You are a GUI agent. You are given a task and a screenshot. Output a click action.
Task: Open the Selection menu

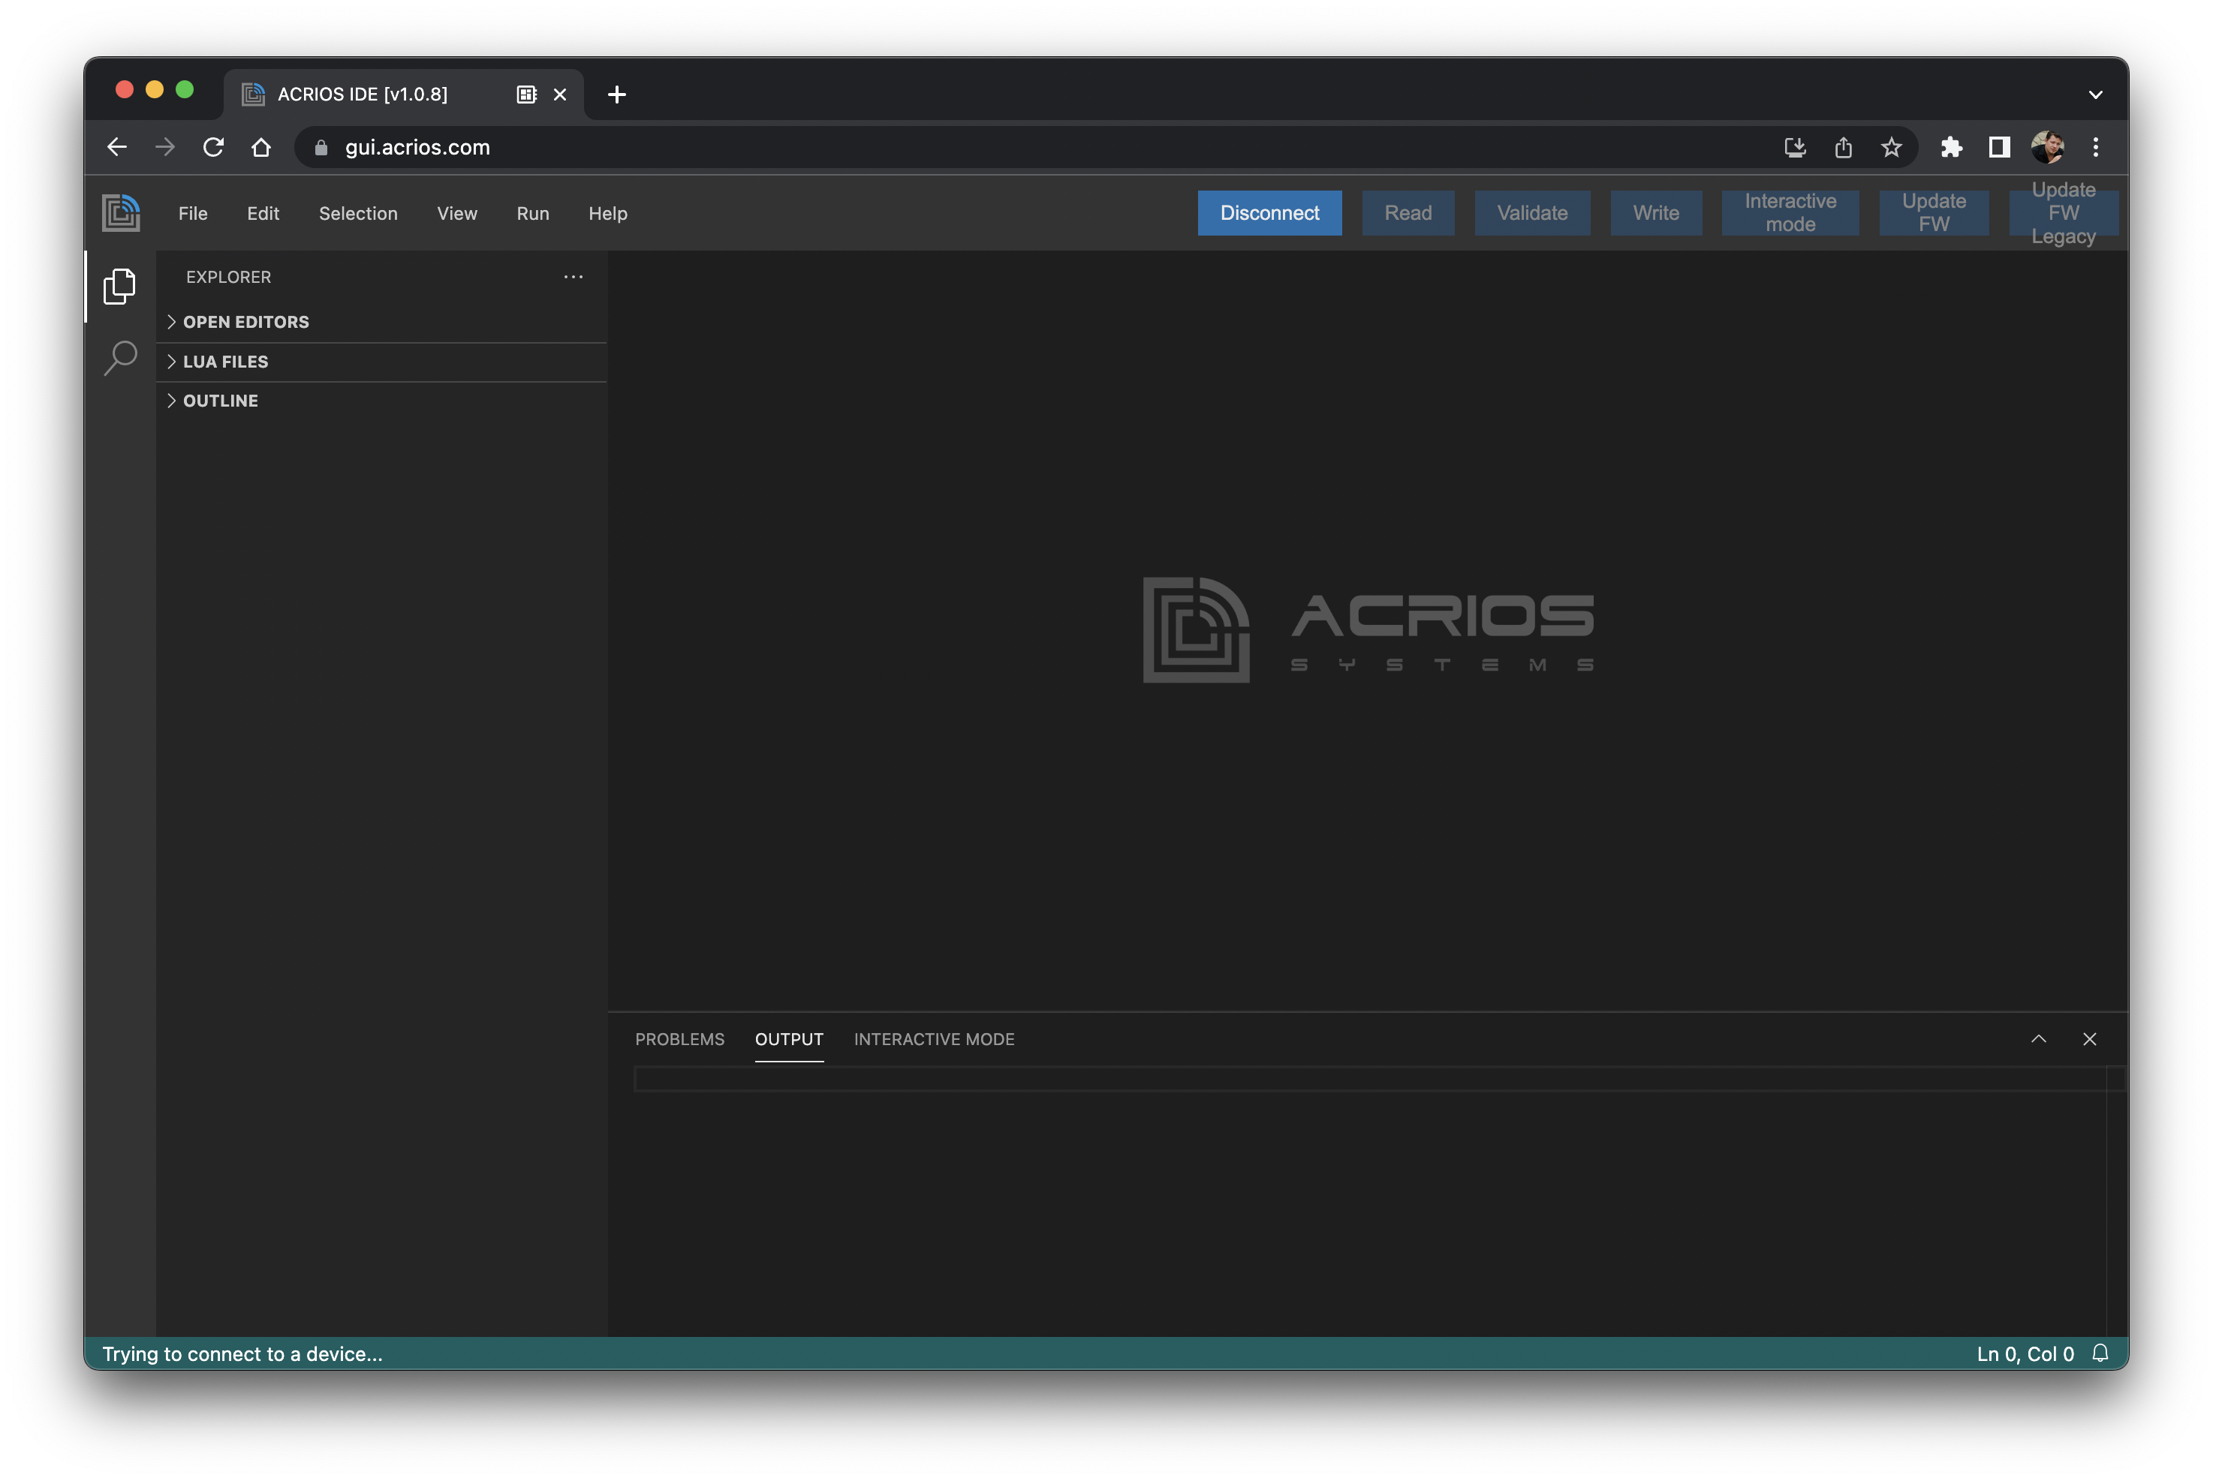(358, 214)
